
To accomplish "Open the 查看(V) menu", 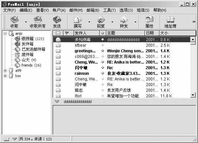I will pyautogui.click(x=43, y=10).
